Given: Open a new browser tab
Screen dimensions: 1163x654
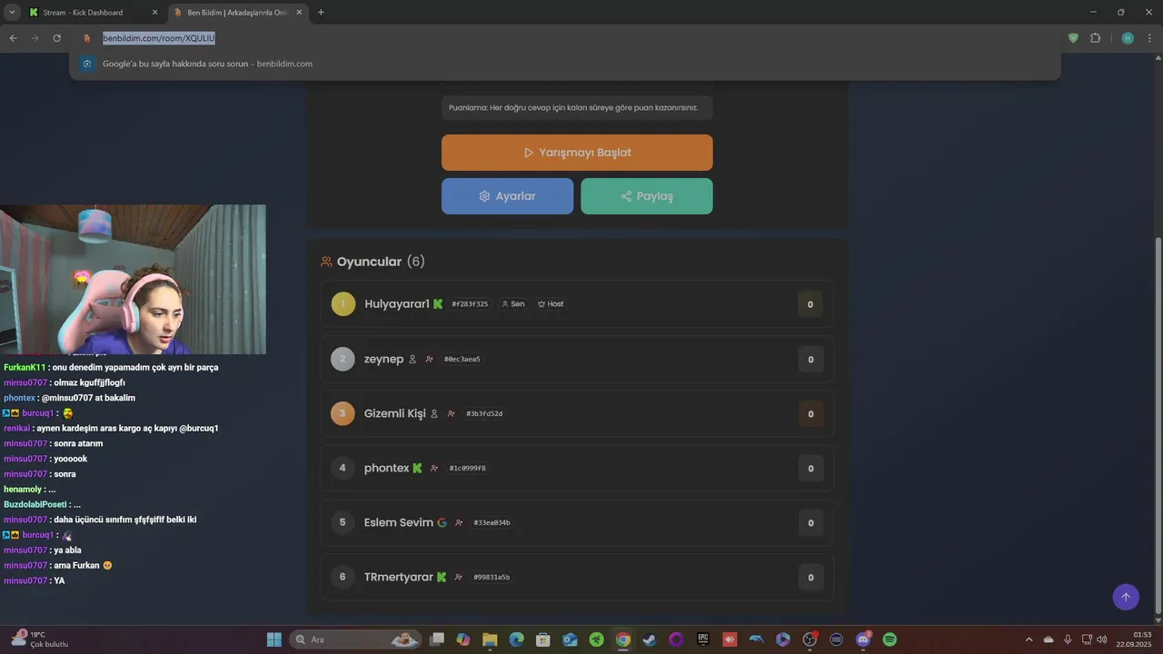Looking at the screenshot, I should pyautogui.click(x=321, y=13).
